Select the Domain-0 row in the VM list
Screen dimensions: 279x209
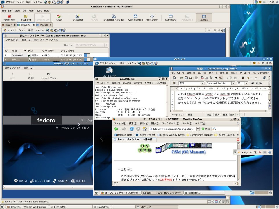[x=56, y=55]
